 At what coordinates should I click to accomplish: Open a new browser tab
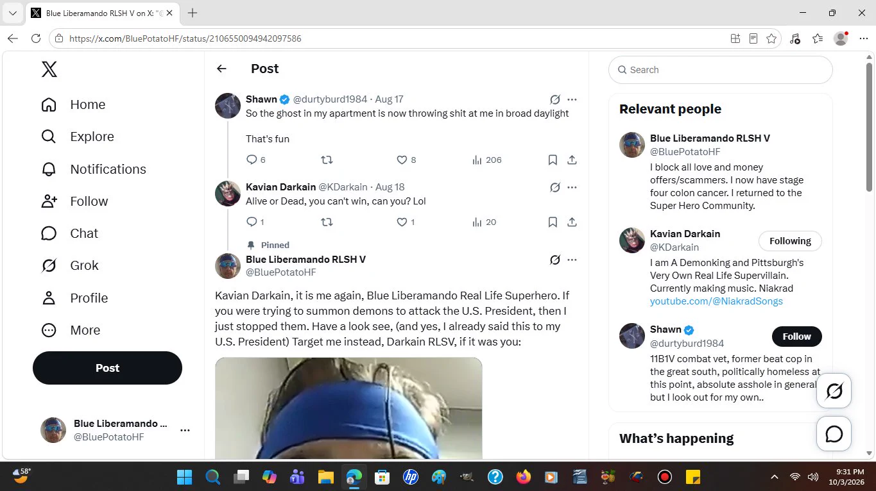(193, 13)
